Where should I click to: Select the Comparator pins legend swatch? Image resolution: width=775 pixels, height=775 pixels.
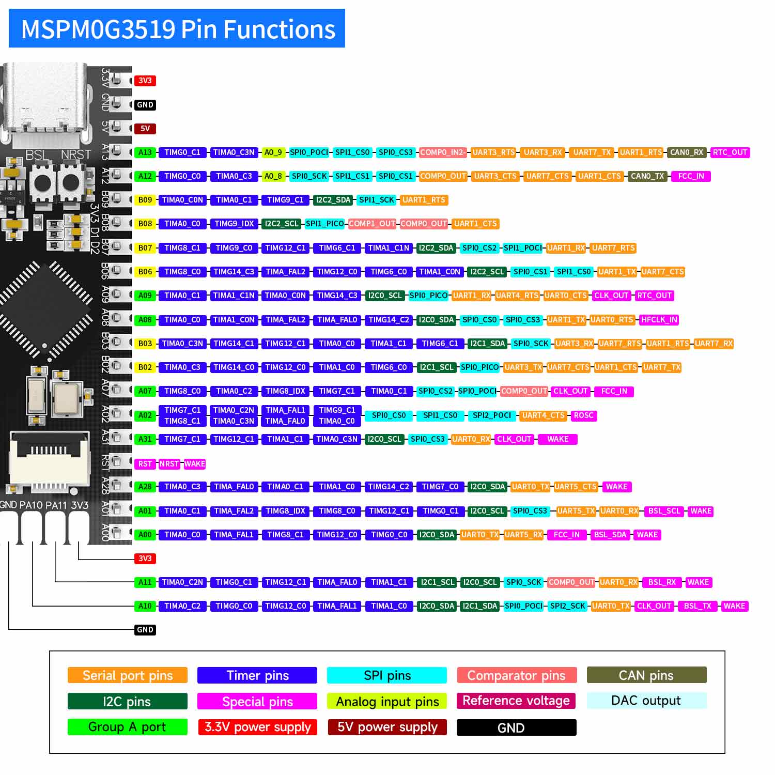click(517, 675)
